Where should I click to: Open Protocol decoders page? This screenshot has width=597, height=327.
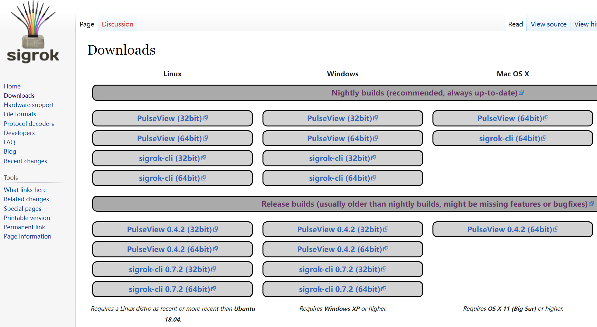[x=29, y=124]
